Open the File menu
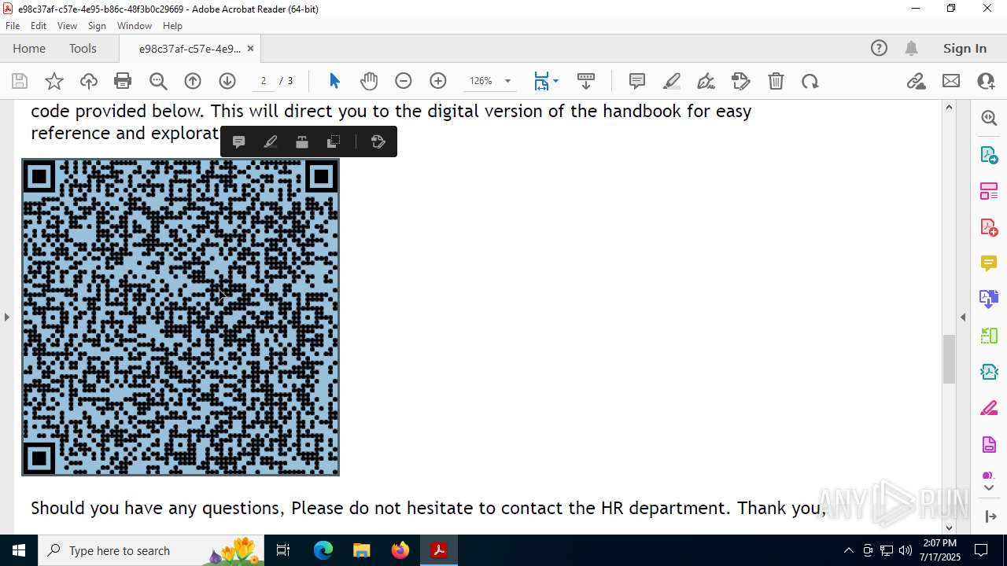This screenshot has width=1007, height=566. point(13,26)
